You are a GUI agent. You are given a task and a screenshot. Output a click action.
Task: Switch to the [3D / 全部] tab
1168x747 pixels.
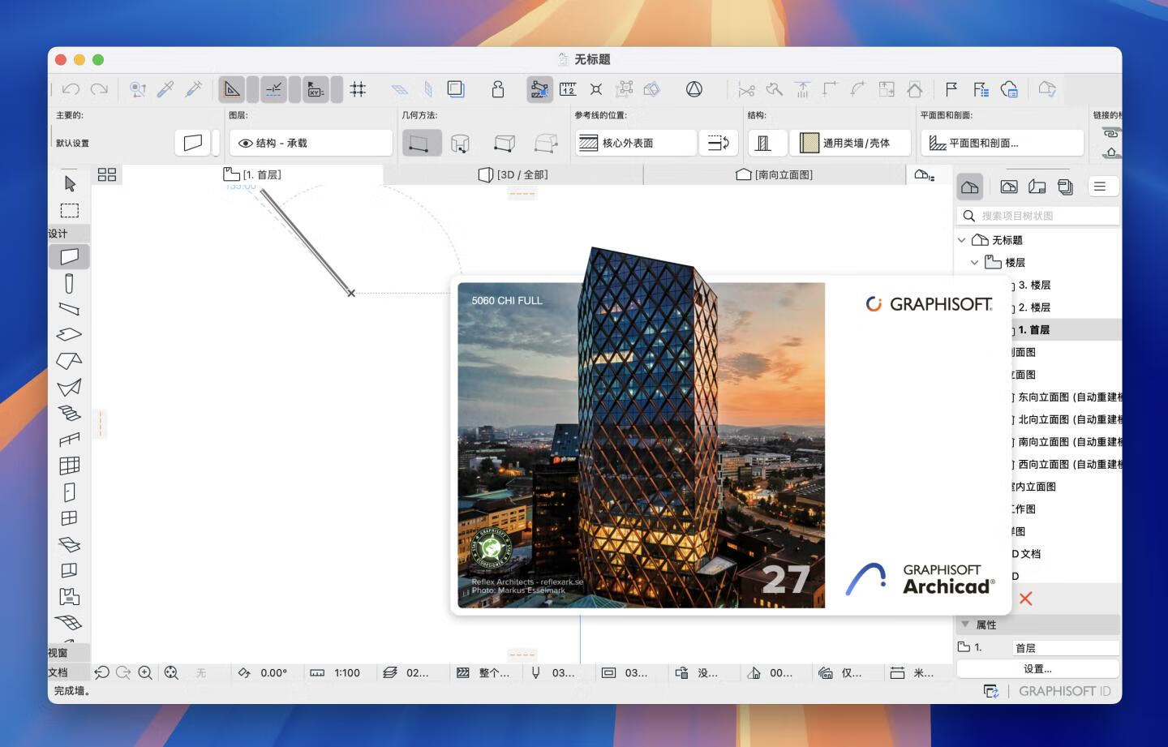(x=513, y=174)
